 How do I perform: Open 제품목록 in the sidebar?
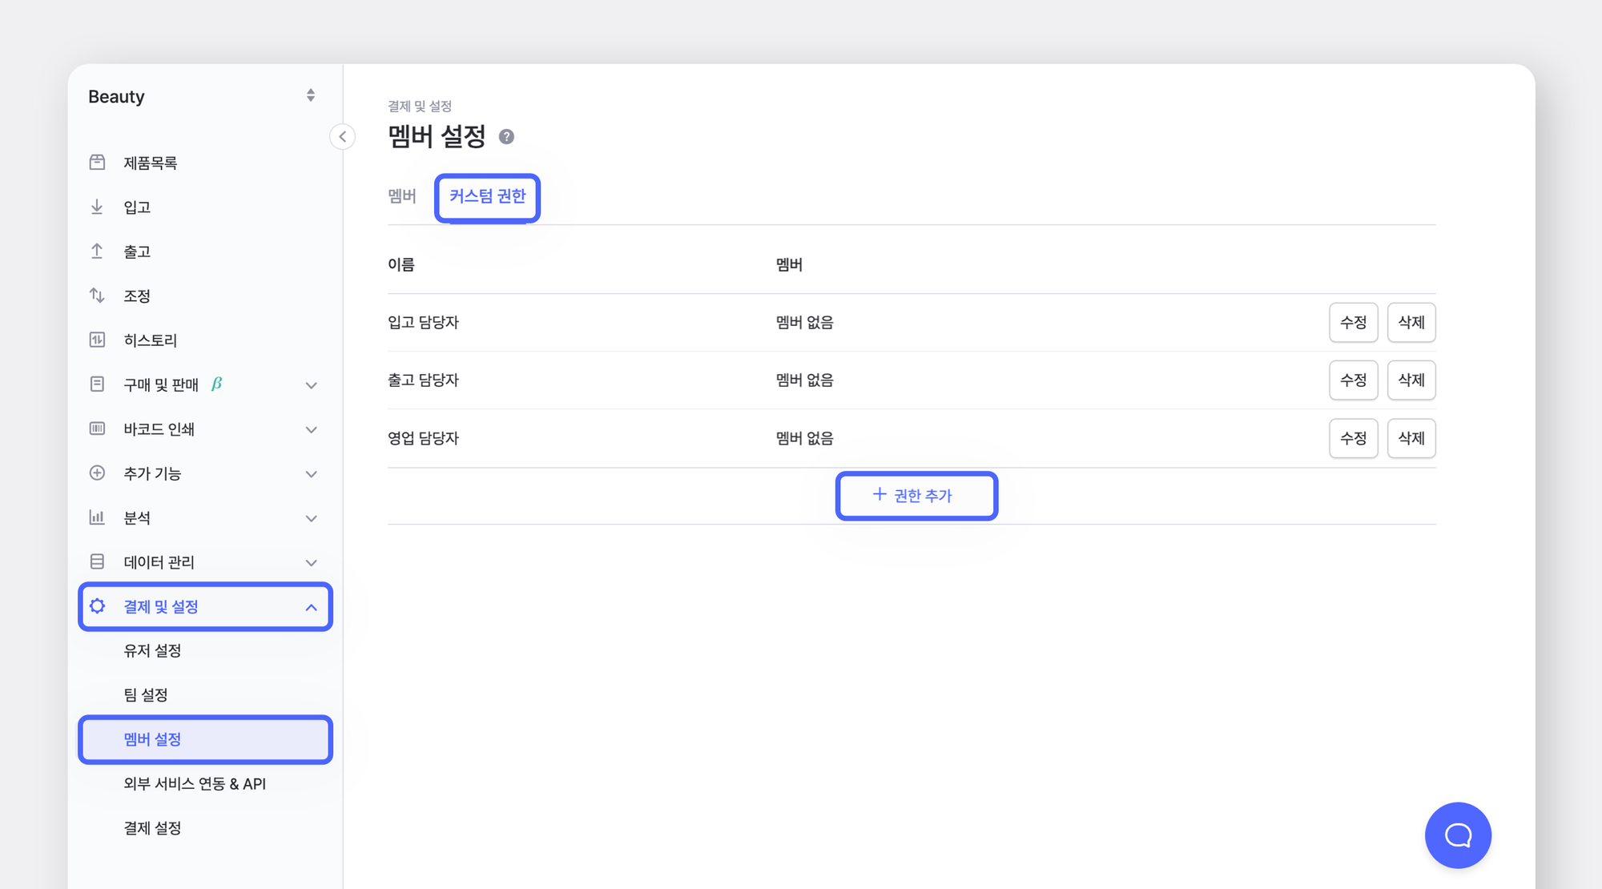coord(206,163)
